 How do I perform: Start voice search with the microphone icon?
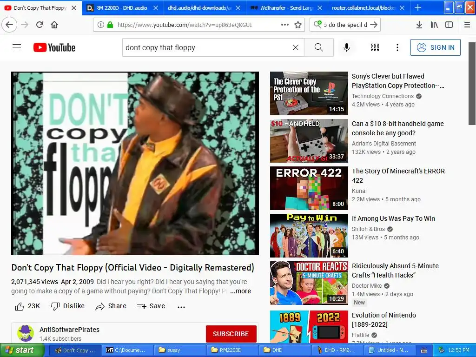tap(347, 47)
